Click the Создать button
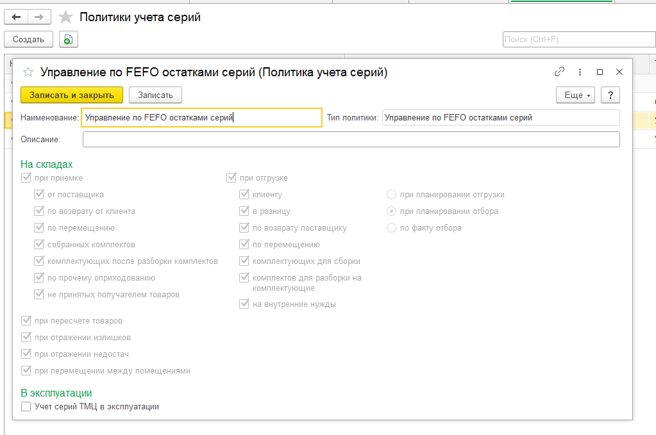656x435 pixels. point(28,40)
